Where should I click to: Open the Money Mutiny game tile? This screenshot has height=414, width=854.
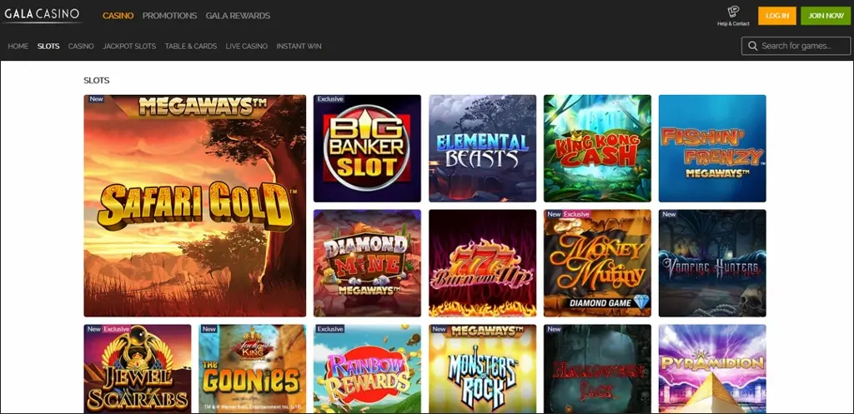point(597,263)
